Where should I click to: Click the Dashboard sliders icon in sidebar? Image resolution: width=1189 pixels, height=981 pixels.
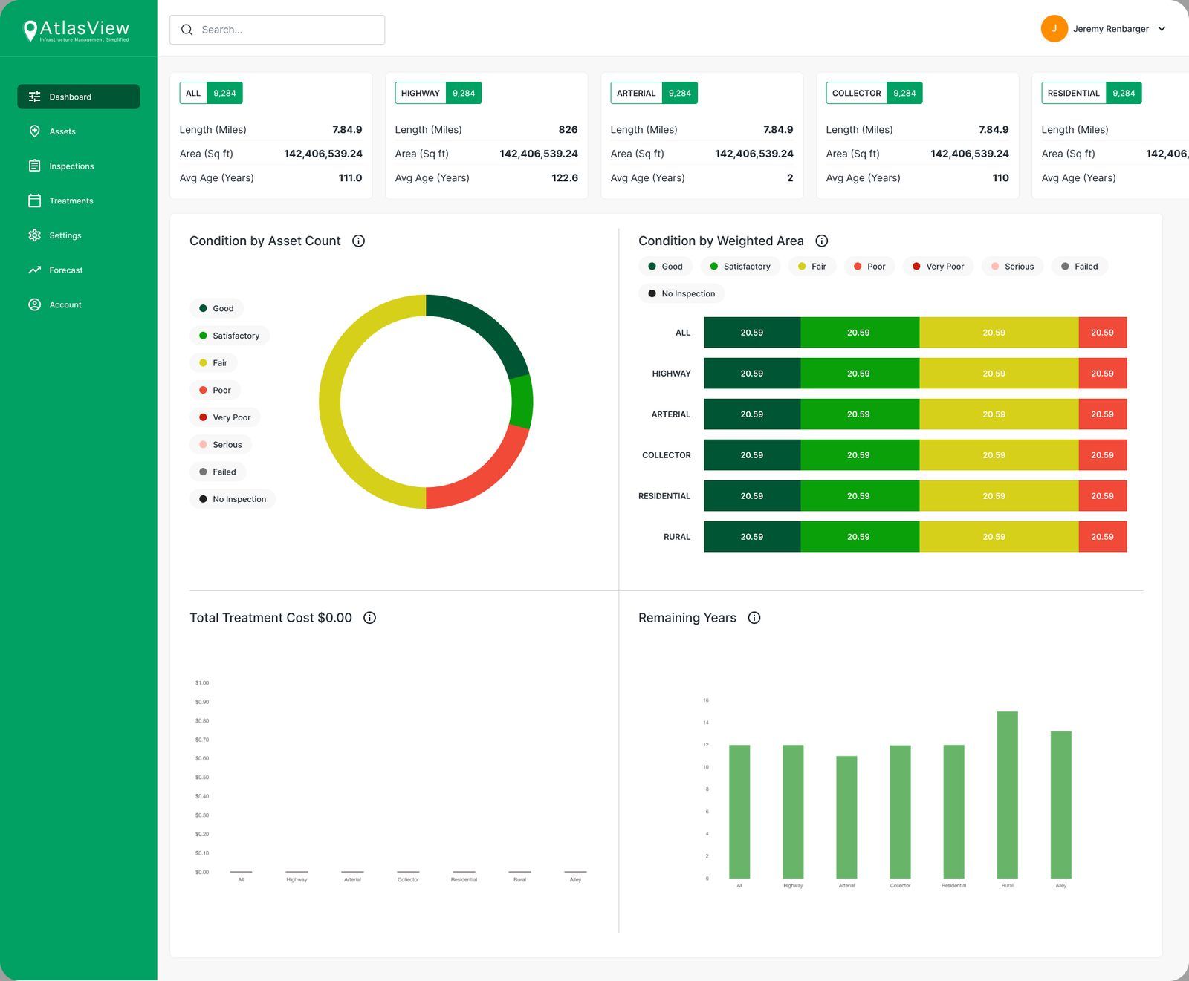click(x=34, y=97)
